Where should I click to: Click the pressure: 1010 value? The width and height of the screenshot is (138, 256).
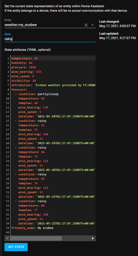coord(32,67)
